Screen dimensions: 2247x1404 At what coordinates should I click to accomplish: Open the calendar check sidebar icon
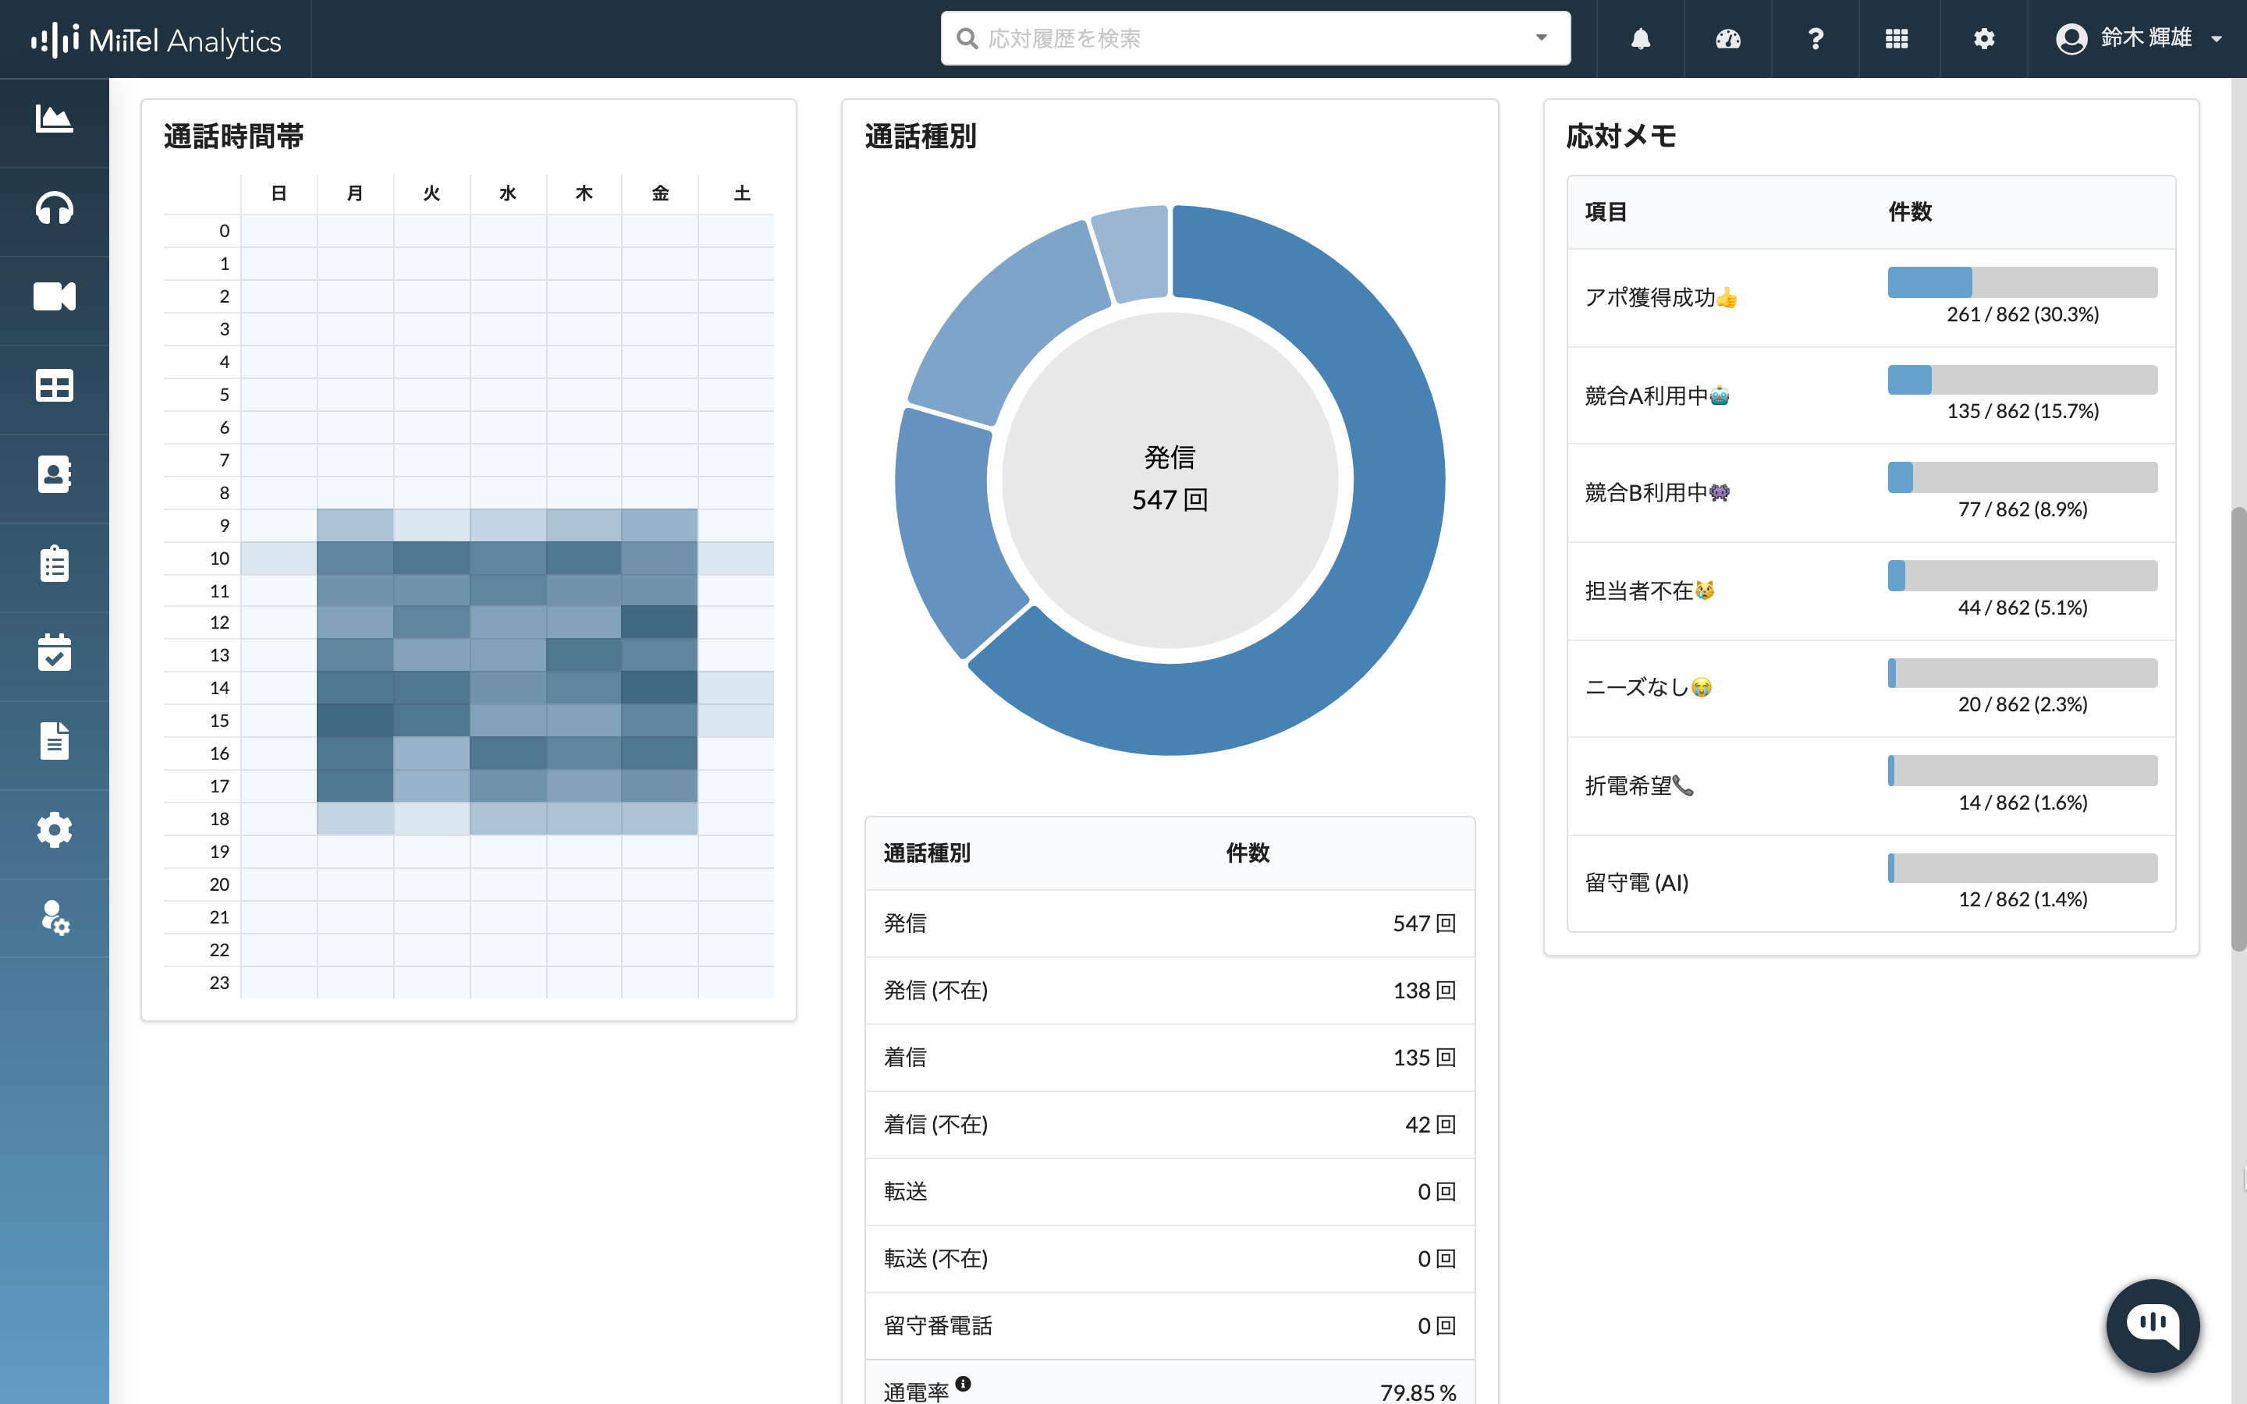click(54, 652)
